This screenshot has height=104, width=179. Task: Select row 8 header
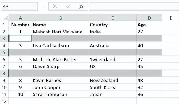point(4,73)
